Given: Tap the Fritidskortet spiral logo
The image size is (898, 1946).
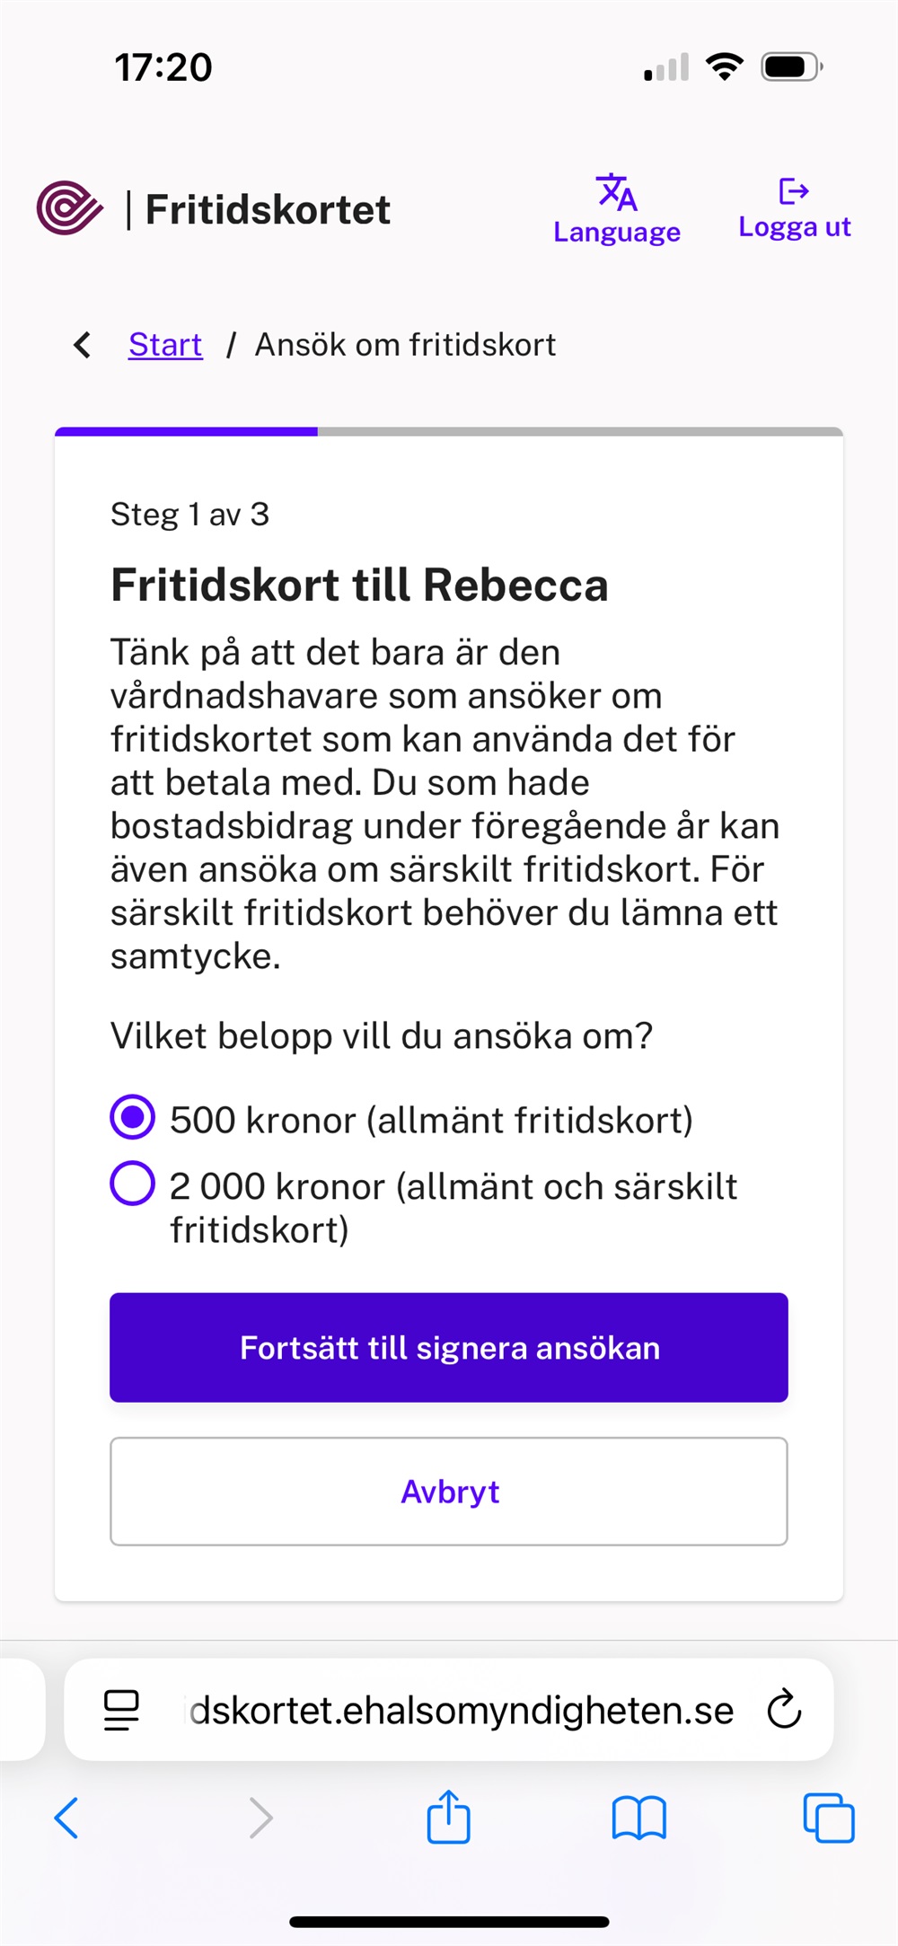Looking at the screenshot, I should tap(69, 208).
